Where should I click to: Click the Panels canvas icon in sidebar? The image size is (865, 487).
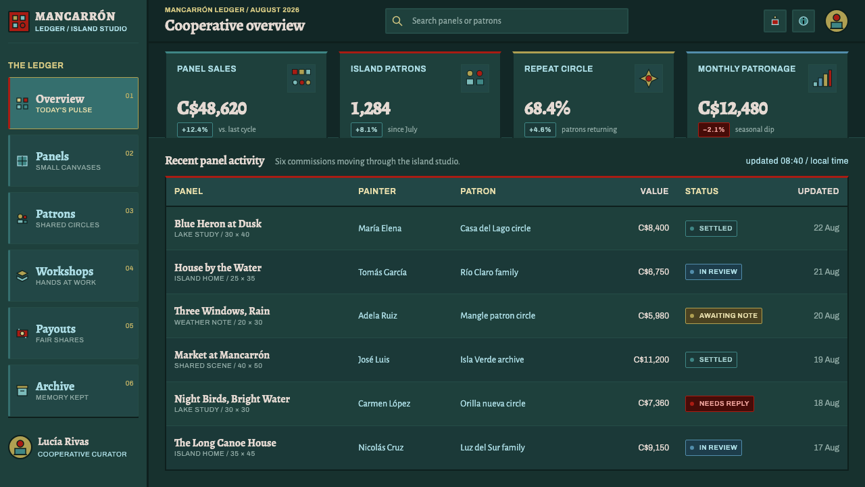[22, 161]
